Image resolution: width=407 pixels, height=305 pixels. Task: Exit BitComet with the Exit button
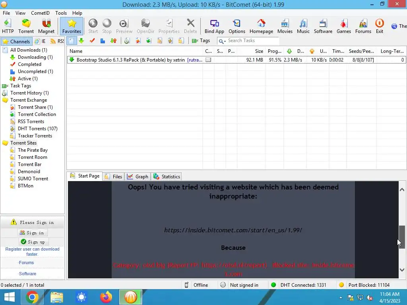click(379, 26)
